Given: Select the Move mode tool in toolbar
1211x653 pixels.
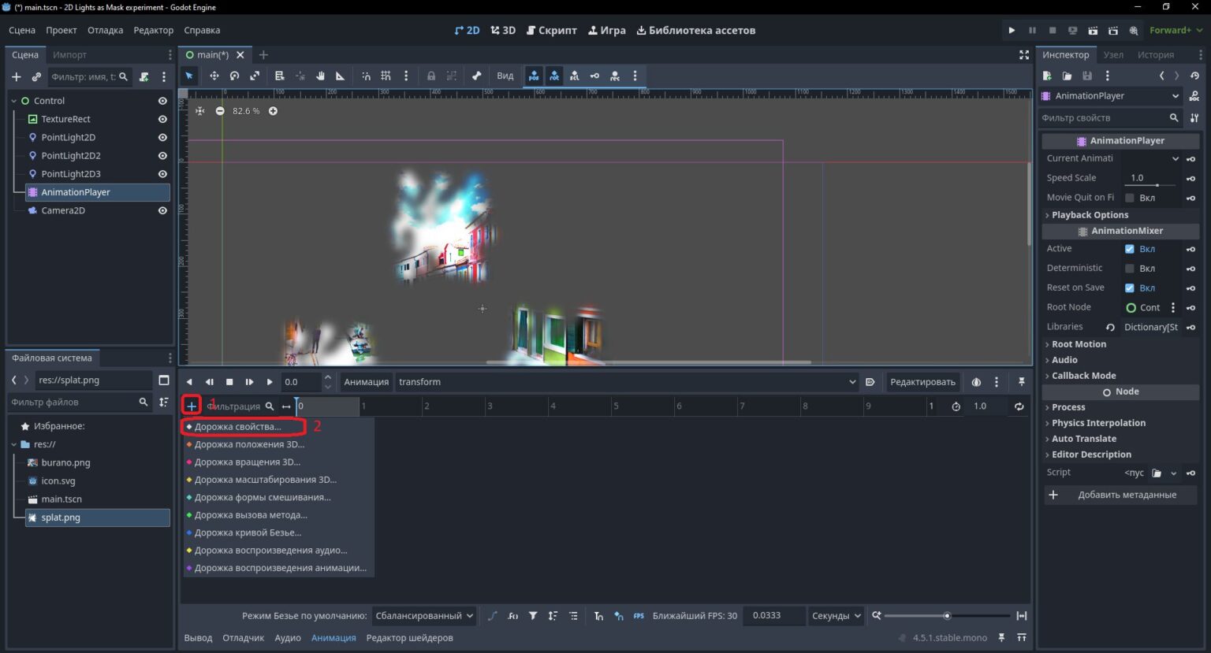Looking at the screenshot, I should coord(214,76).
